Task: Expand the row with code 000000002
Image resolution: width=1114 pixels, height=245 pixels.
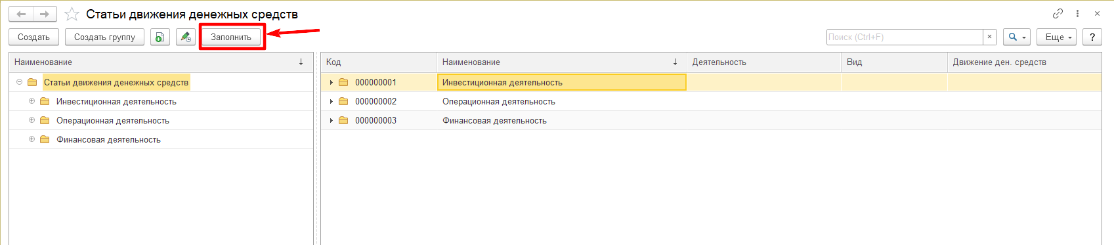Action: click(332, 101)
